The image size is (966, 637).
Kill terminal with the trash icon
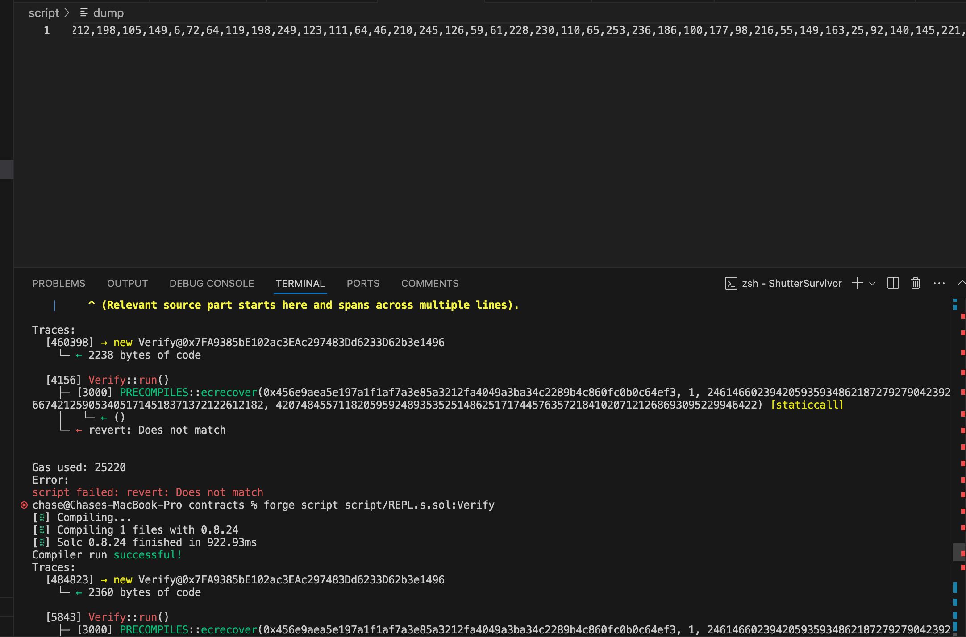pyautogui.click(x=916, y=283)
